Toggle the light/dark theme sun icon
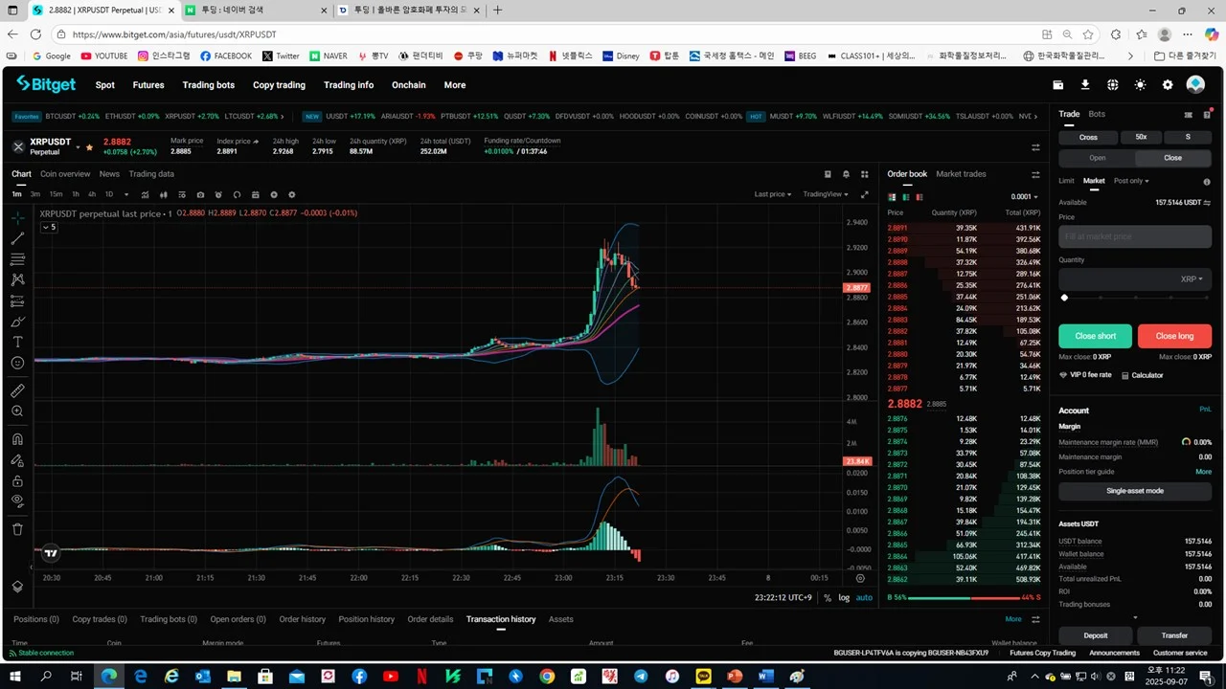 pos(1140,85)
